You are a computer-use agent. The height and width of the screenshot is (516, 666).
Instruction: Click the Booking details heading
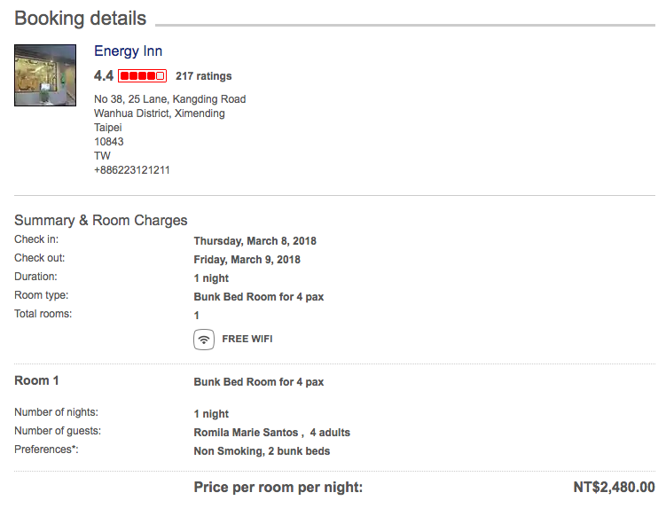tap(81, 19)
